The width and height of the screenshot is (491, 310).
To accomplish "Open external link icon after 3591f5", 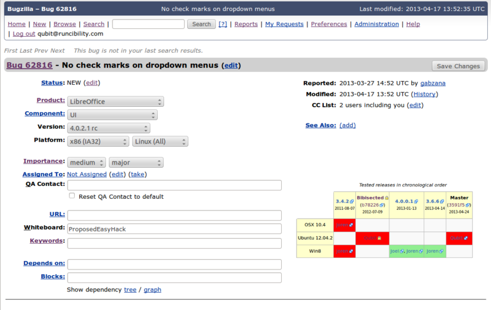I will (468, 205).
